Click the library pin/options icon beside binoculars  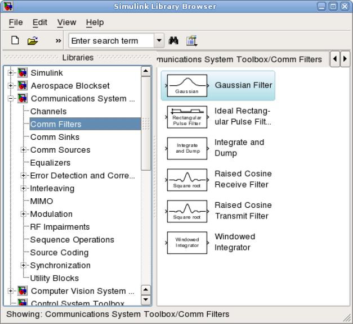point(191,41)
